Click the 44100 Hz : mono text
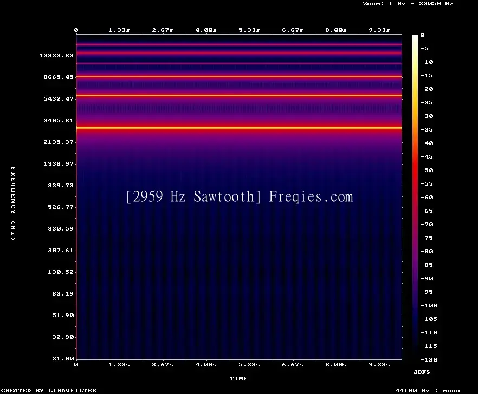Viewport: 478px width, 394px height. [428, 390]
